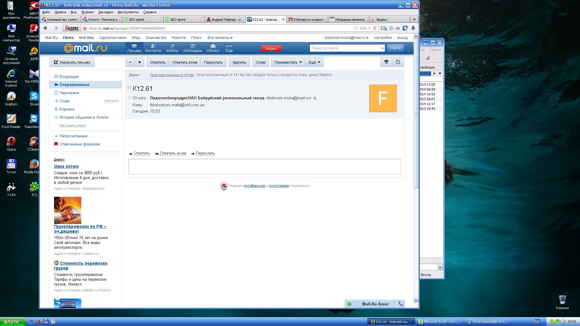Open the Входящие folder
This screenshot has height=326, width=580.
69,76
